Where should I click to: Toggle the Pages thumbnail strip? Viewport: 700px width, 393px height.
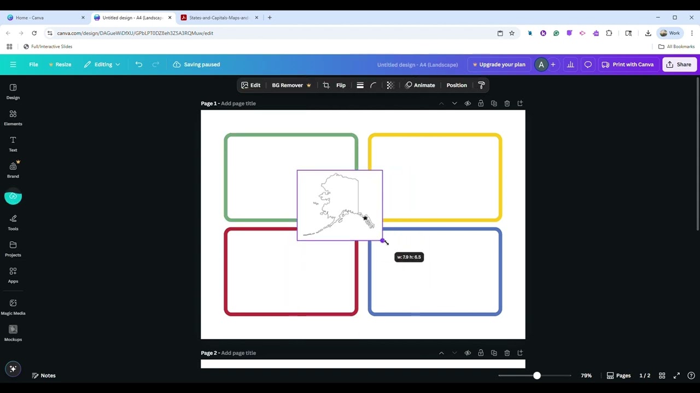point(619,376)
